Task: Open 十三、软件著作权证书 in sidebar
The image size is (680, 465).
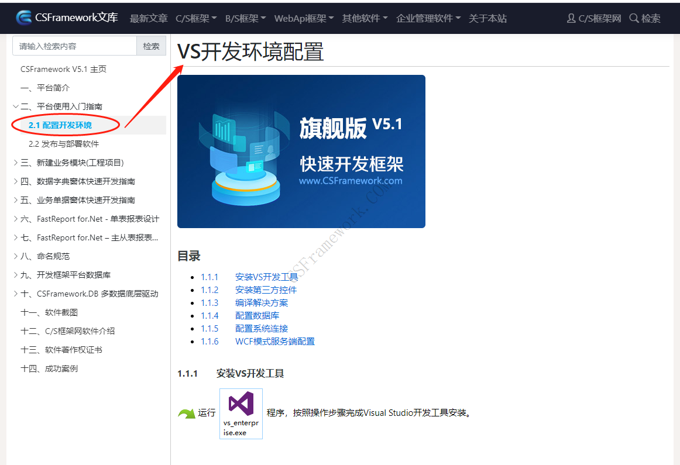Action: 61,350
